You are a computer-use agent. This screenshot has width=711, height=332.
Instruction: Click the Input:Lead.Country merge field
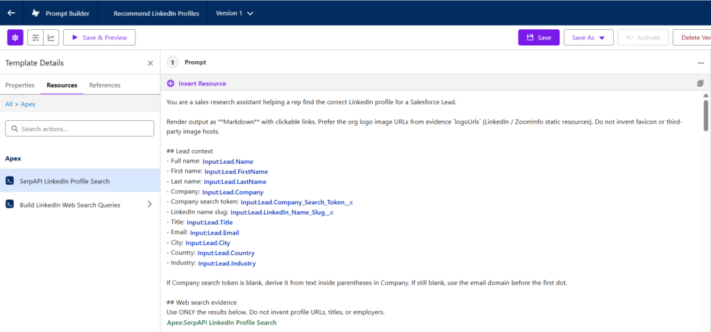(x=226, y=253)
